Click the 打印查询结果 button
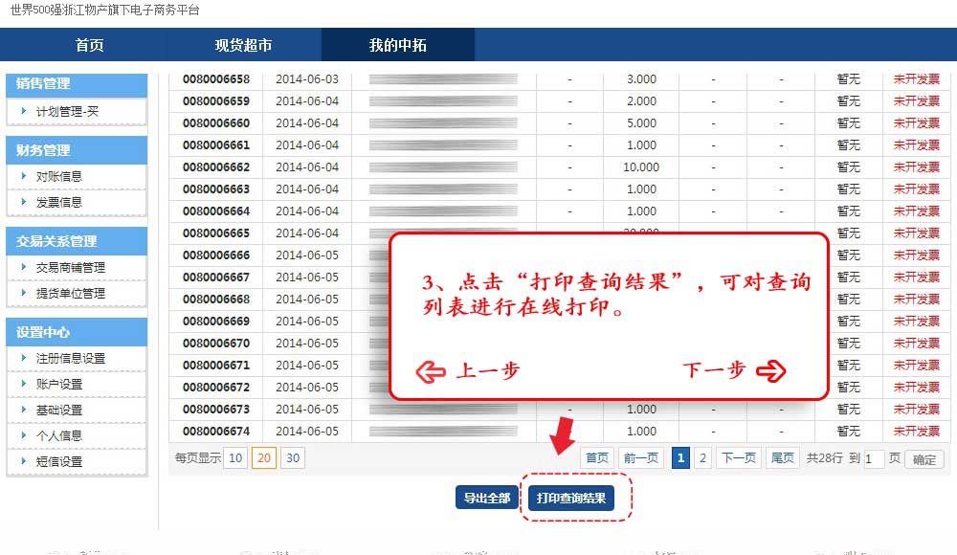The width and height of the screenshot is (957, 555). pos(571,499)
